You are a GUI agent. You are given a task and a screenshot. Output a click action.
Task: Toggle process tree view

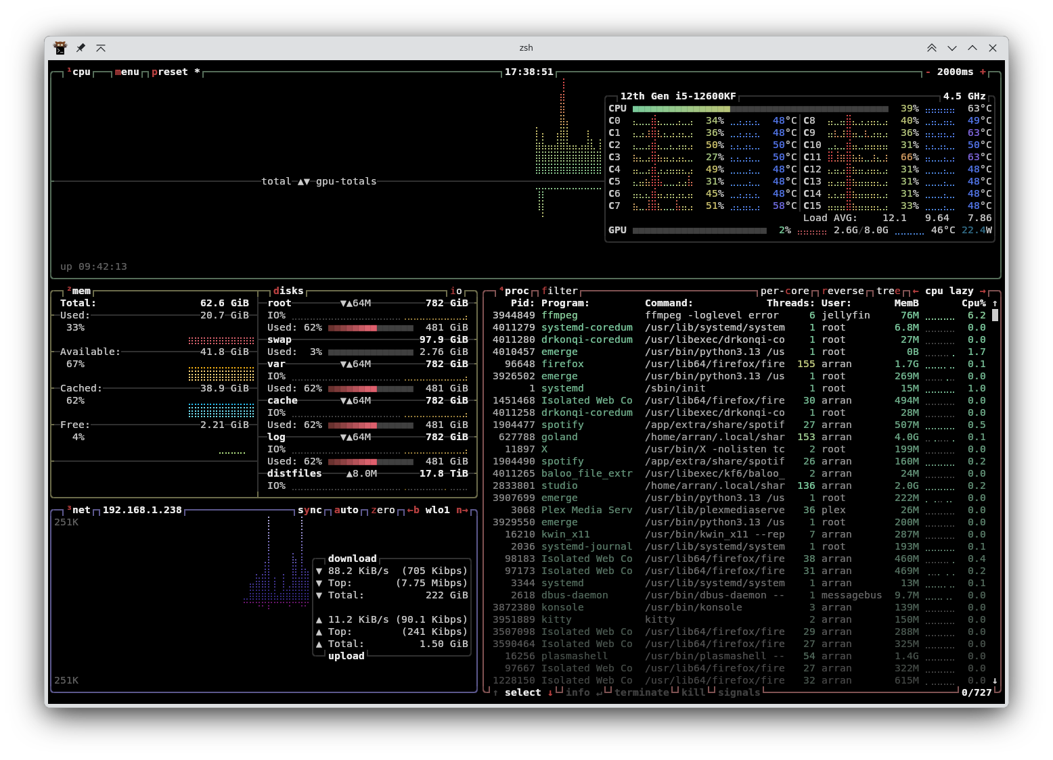point(889,291)
